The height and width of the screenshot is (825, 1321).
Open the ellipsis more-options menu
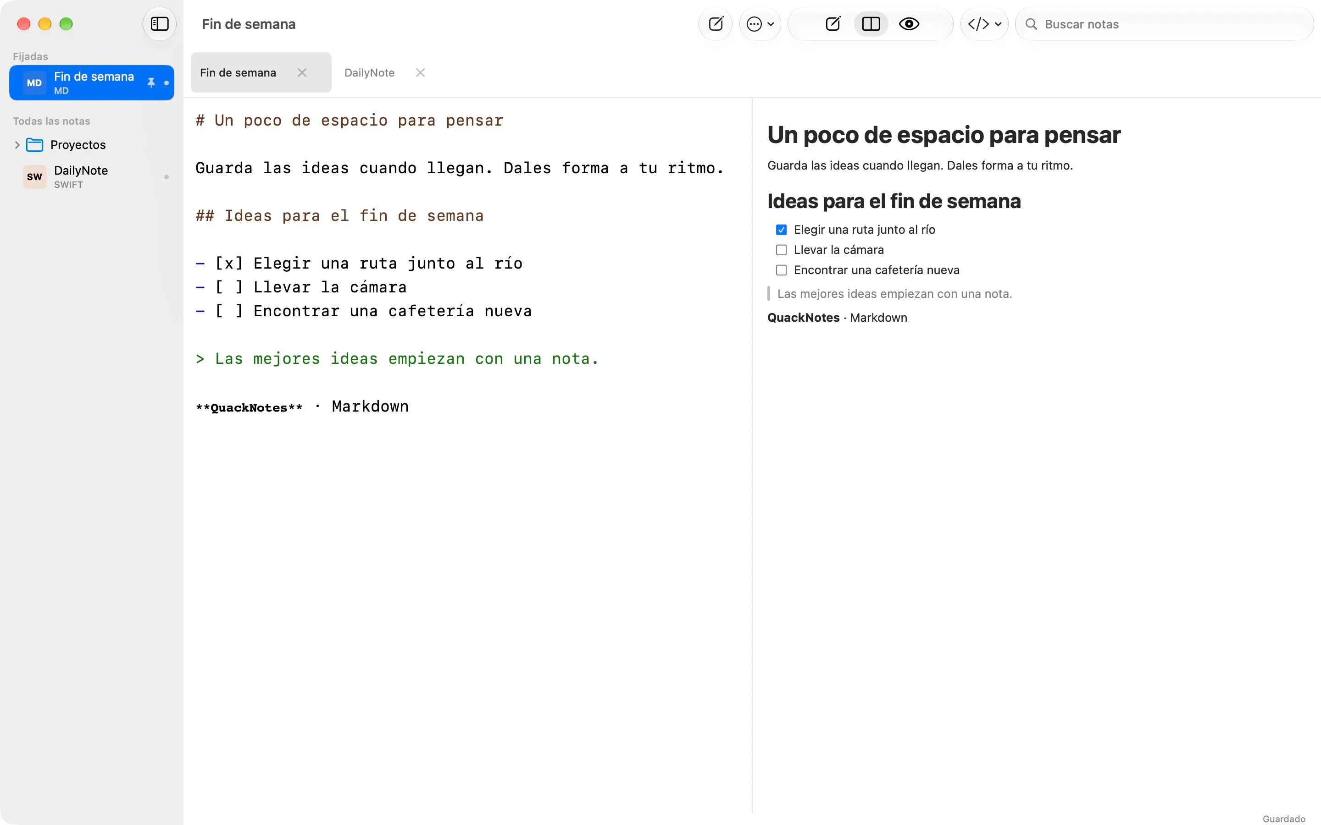pos(760,24)
